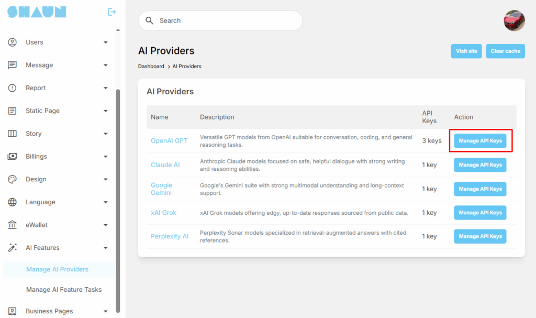Collapse the AI Features section arrow
This screenshot has height=318, width=536.
tap(105, 248)
